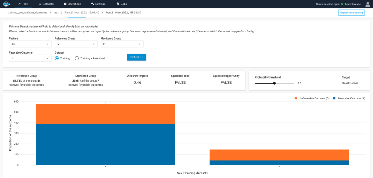This screenshot has width=373, height=178.
Task: Open the Jobs tab
Action: pos(122,4)
